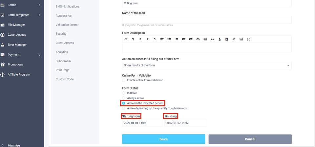This screenshot has height=147, width=315.
Task: Click the Save button
Action: coord(163,139)
